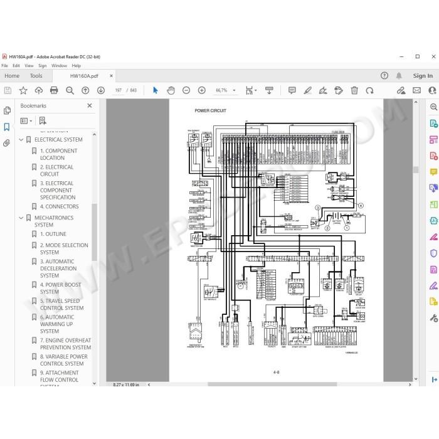Switch to the Home tab
This screenshot has width=439, height=439.
pyautogui.click(x=12, y=76)
